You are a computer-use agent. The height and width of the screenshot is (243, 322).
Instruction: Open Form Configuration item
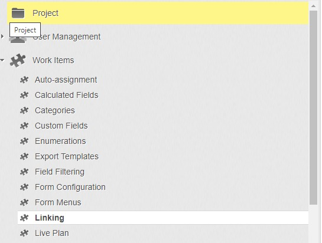[x=70, y=187]
